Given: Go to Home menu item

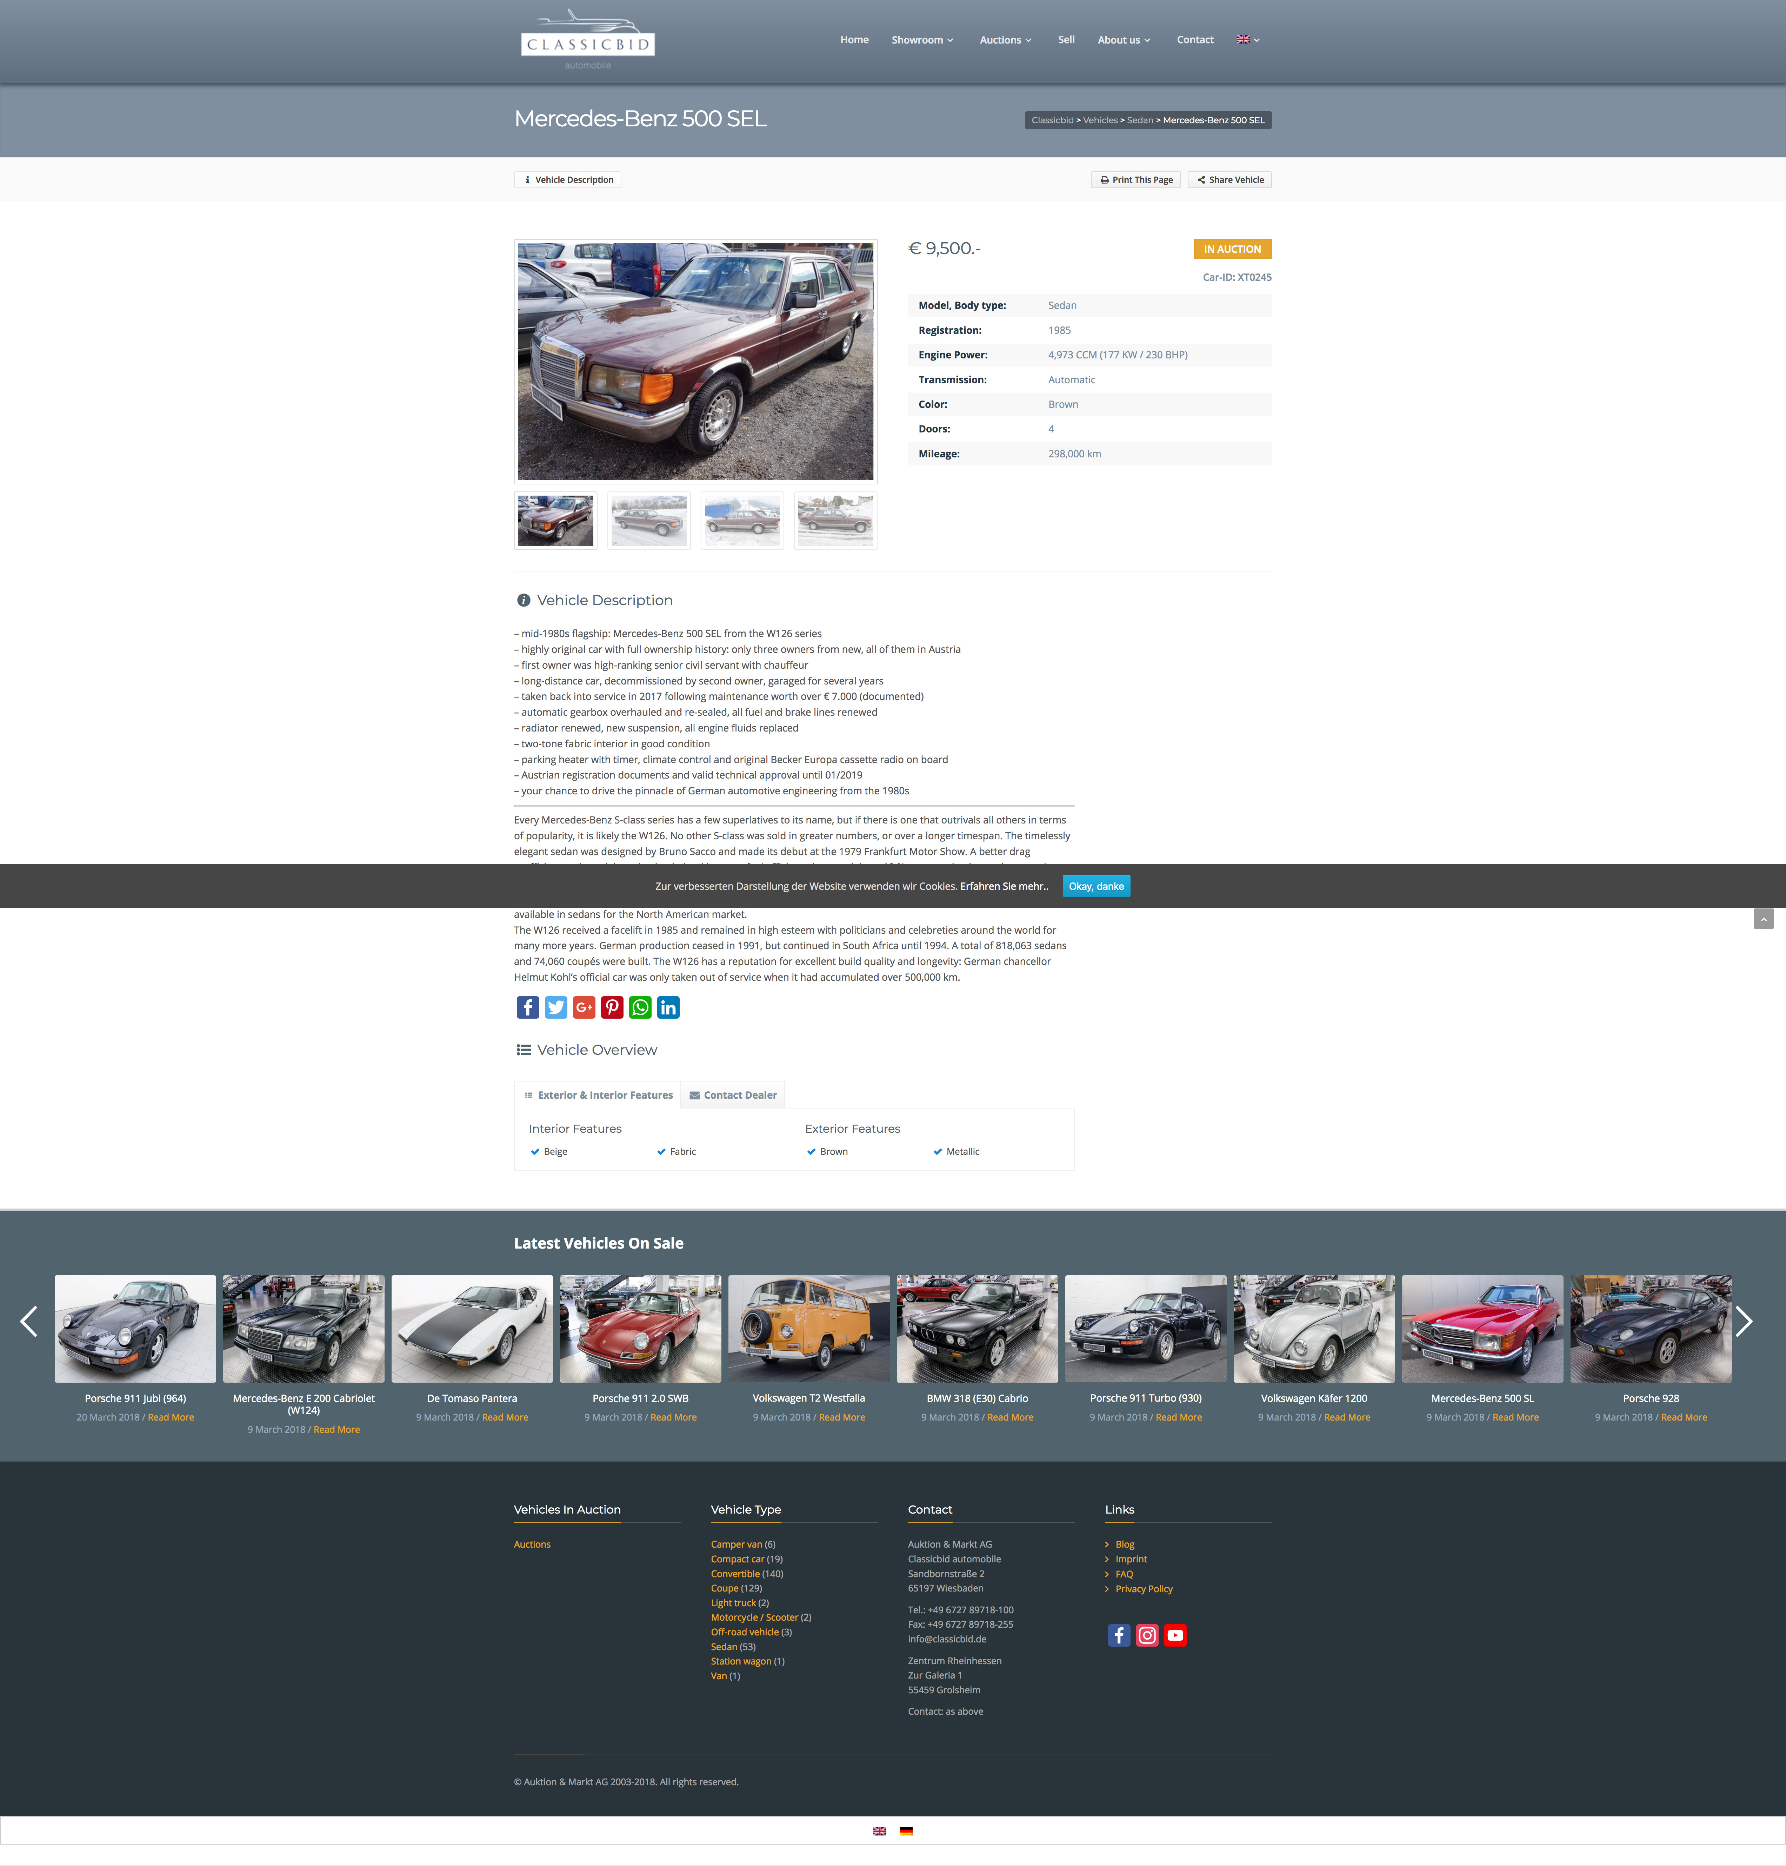Looking at the screenshot, I should tap(854, 40).
